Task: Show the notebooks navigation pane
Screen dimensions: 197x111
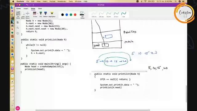Action: (x=18, y=23)
